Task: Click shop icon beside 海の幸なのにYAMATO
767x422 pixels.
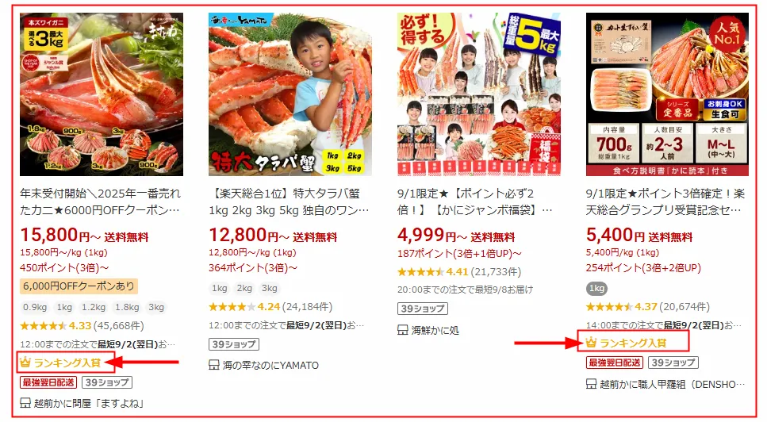Action: pyautogui.click(x=214, y=365)
